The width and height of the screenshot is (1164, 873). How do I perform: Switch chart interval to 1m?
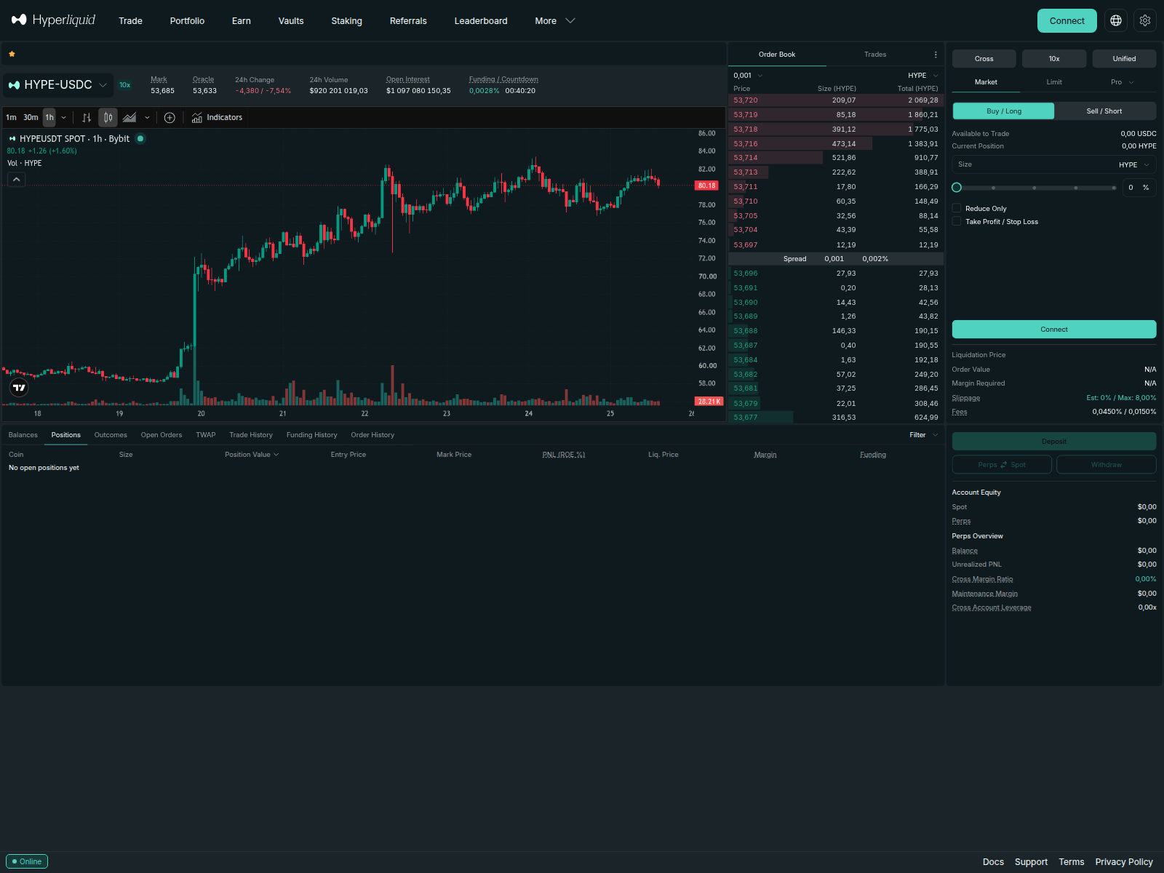11,117
